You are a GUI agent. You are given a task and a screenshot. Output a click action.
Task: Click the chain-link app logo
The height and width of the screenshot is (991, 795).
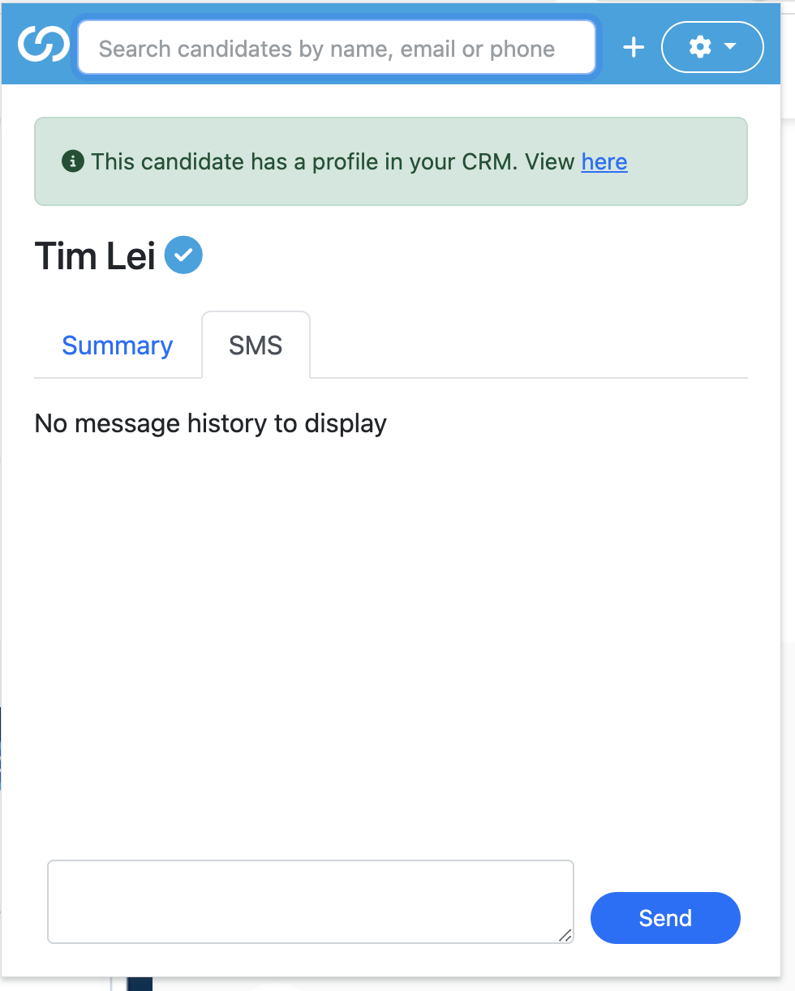coord(44,45)
